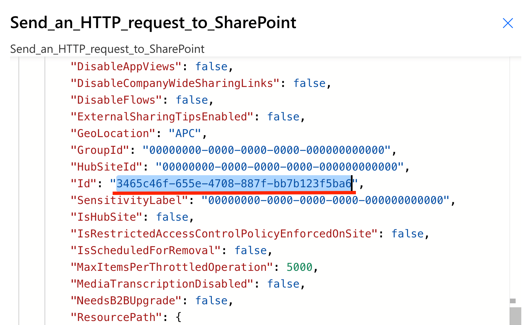This screenshot has width=532, height=325.
Task: Click the false value of DisableFlows
Action: tap(192, 100)
